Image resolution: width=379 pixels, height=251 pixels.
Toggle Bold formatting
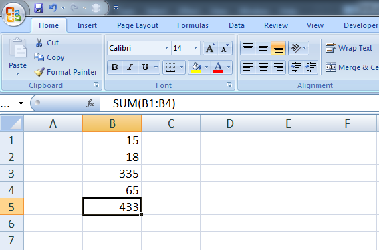115,67
